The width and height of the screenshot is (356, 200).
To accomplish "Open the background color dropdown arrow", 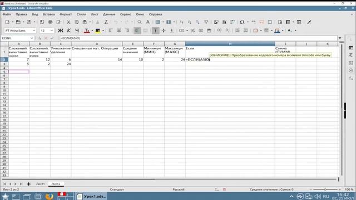I will tap(103, 31).
